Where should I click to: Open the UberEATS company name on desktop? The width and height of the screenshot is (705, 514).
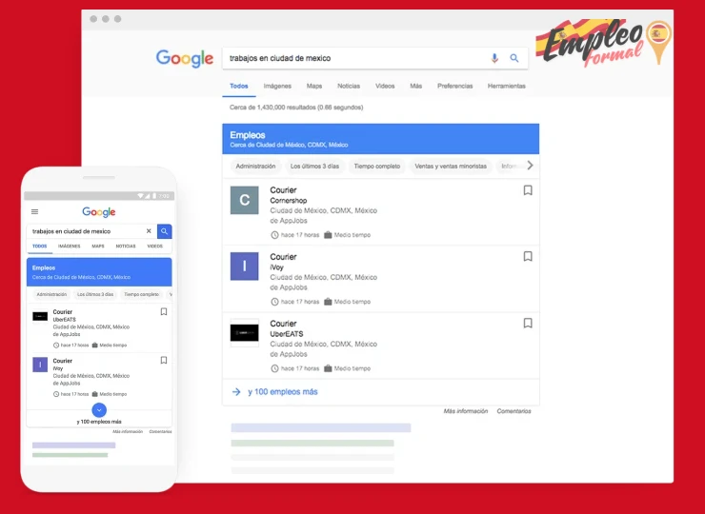(x=287, y=334)
